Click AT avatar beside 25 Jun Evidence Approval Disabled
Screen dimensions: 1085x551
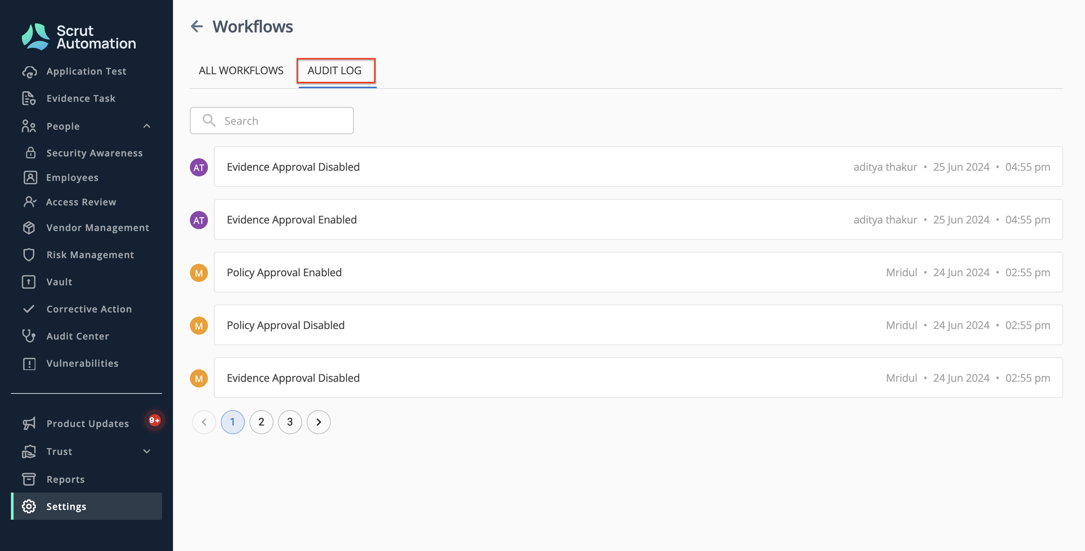point(199,167)
